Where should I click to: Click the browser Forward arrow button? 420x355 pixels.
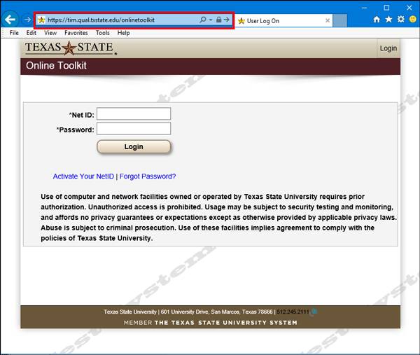click(x=27, y=20)
